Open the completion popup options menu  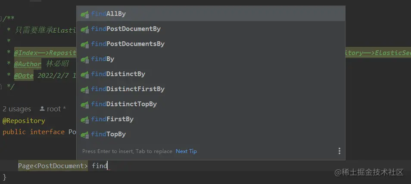pos(339,151)
